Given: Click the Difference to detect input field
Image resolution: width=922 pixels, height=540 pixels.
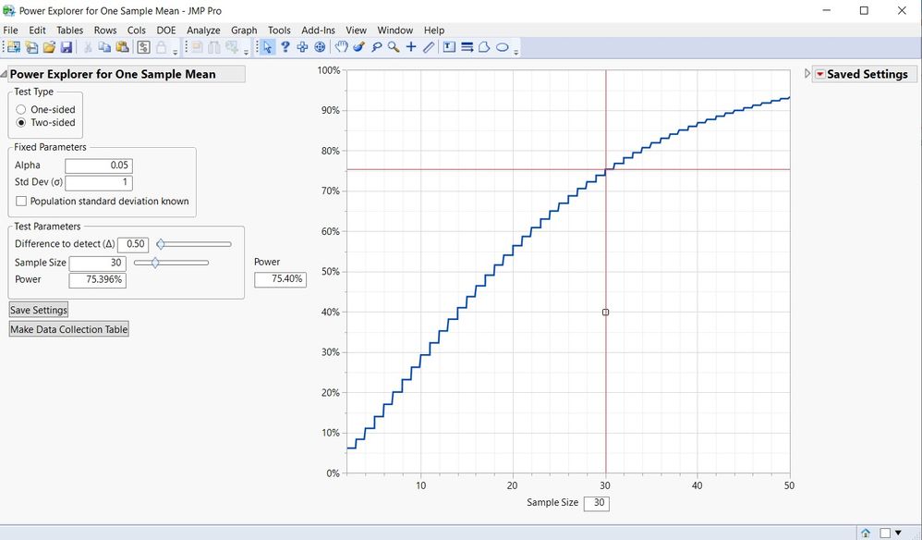Looking at the screenshot, I should point(133,244).
